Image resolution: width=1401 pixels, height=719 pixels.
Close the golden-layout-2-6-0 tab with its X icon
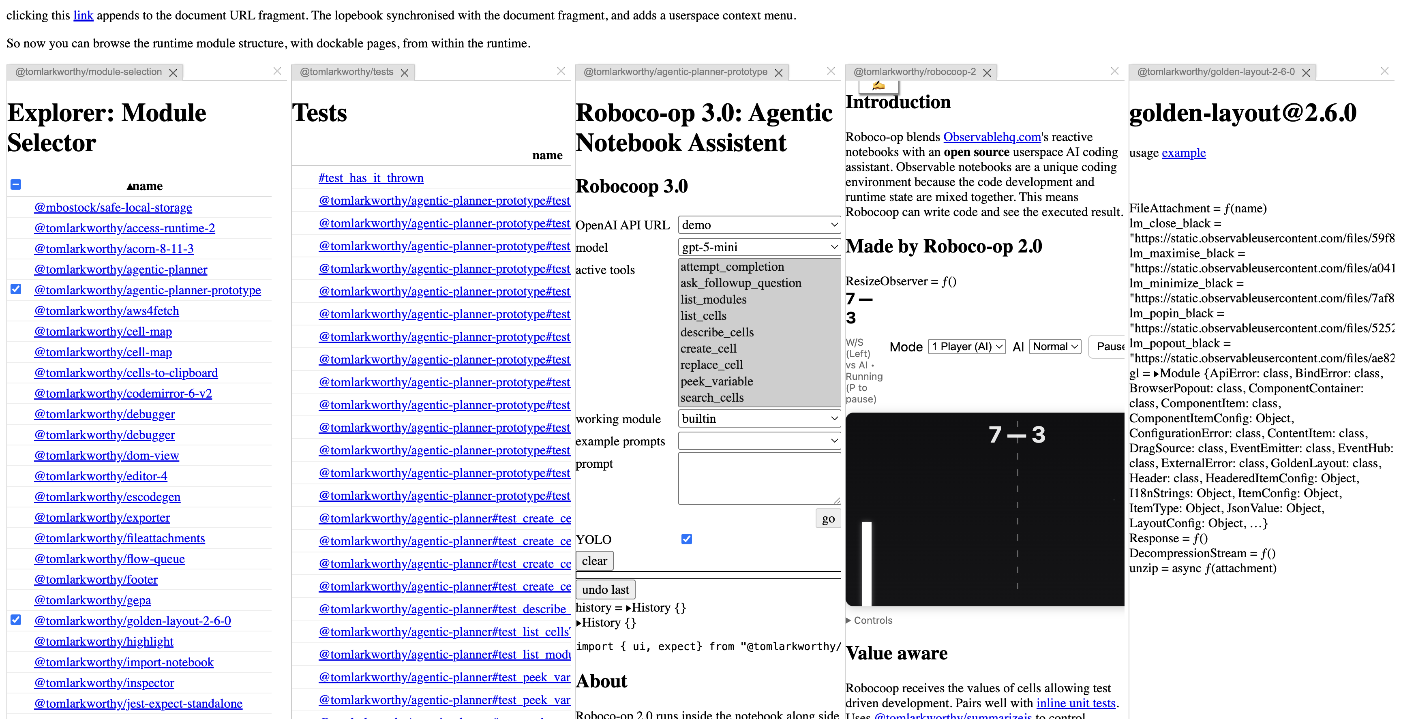tap(1305, 73)
